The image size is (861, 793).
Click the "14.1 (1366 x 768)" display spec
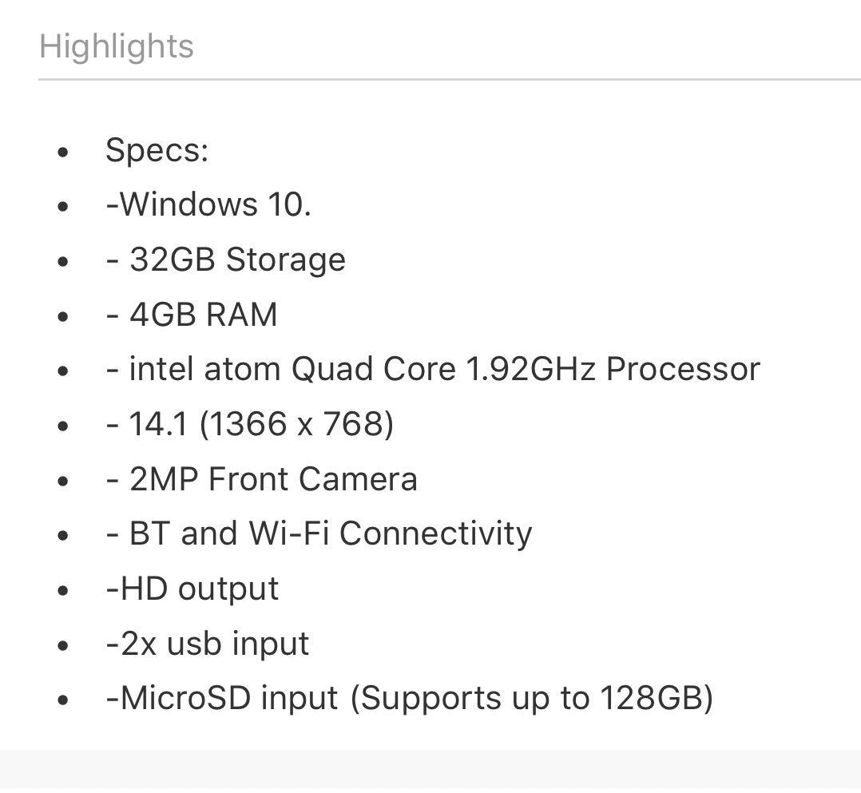[249, 424]
